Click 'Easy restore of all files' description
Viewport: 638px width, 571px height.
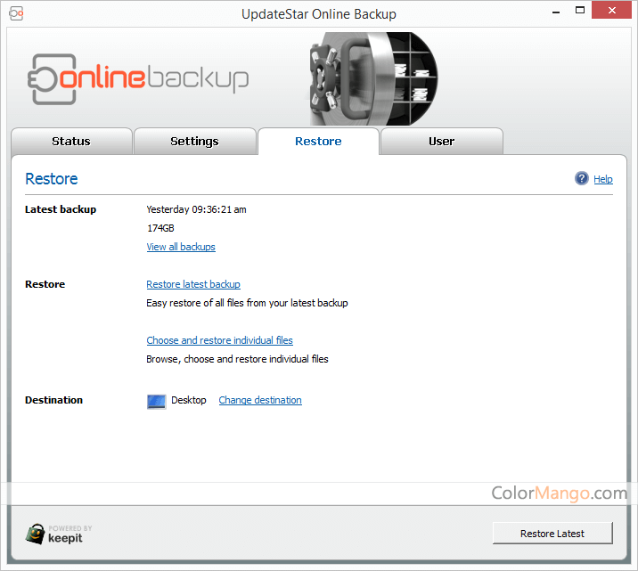pos(247,303)
